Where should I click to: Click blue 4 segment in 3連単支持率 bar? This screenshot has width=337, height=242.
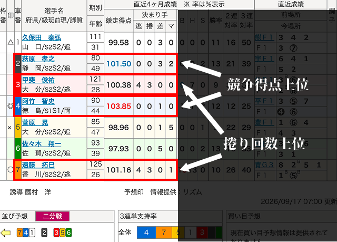coord(146,233)
